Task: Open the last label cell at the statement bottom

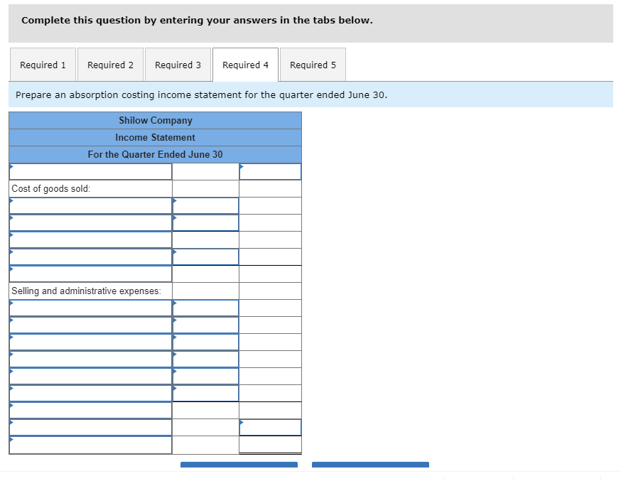Action: (x=90, y=444)
